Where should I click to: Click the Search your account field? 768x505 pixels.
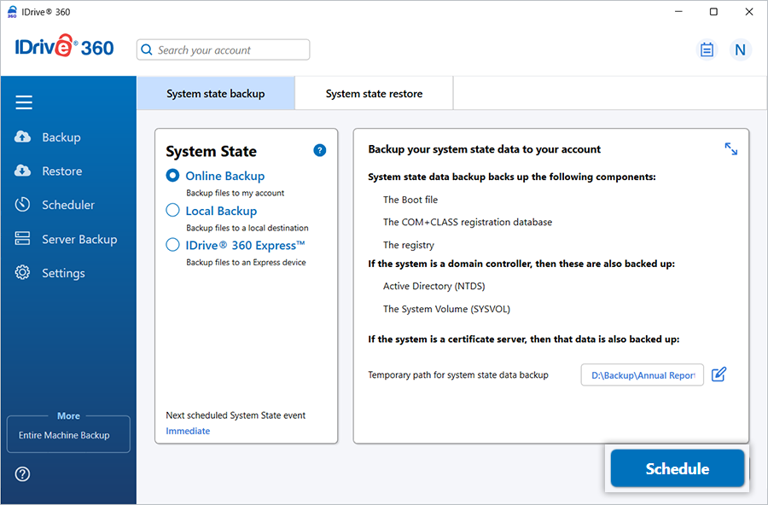tap(224, 50)
